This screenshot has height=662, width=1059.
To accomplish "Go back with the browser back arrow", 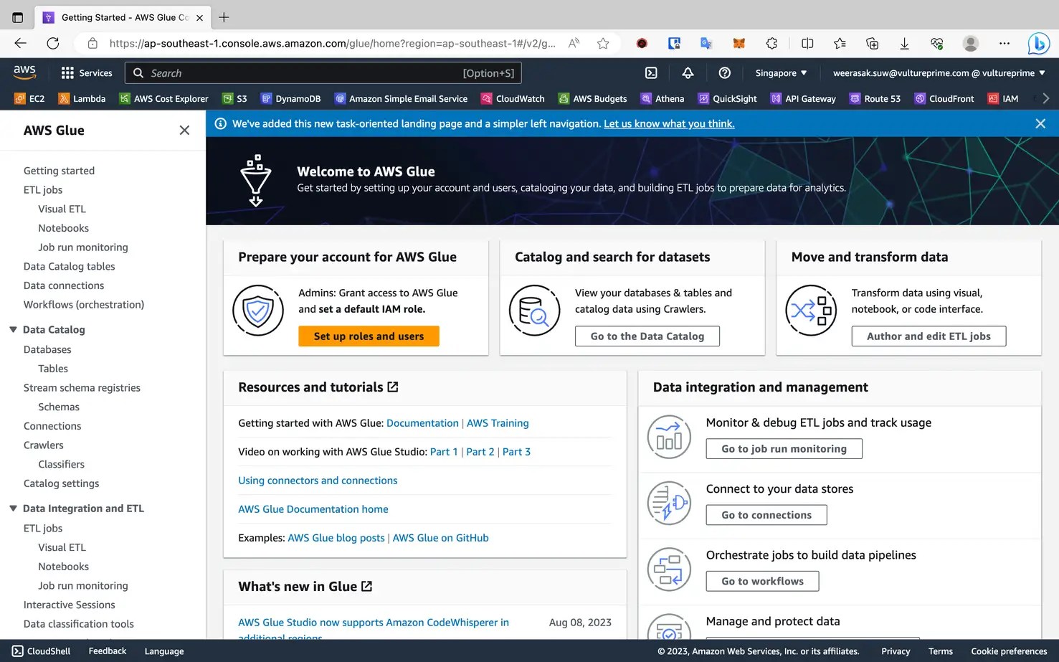I will tap(20, 44).
